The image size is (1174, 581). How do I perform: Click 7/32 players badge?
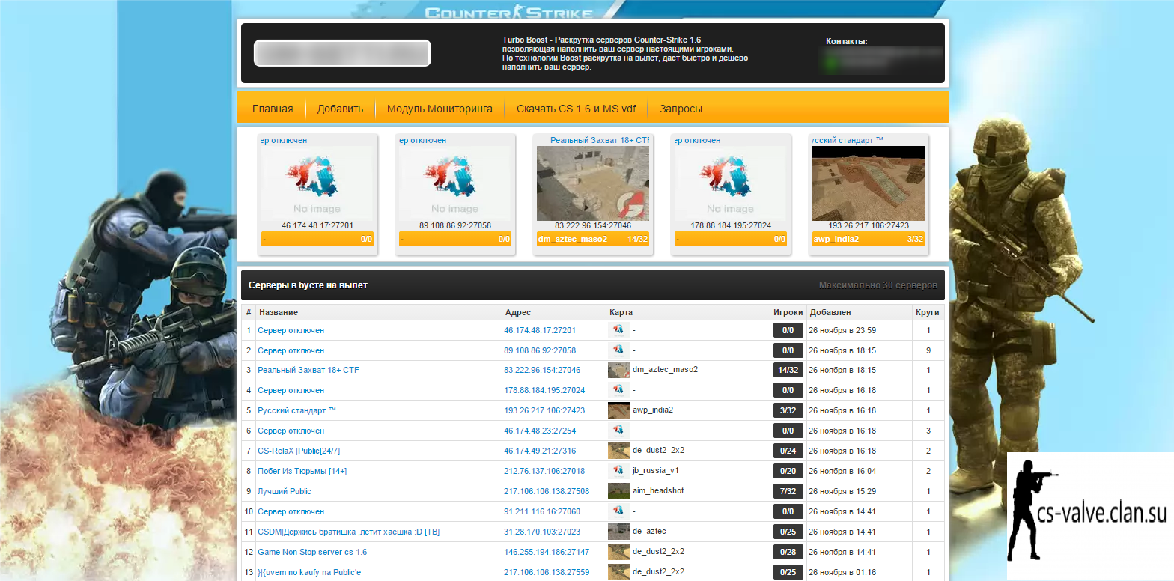coord(788,491)
